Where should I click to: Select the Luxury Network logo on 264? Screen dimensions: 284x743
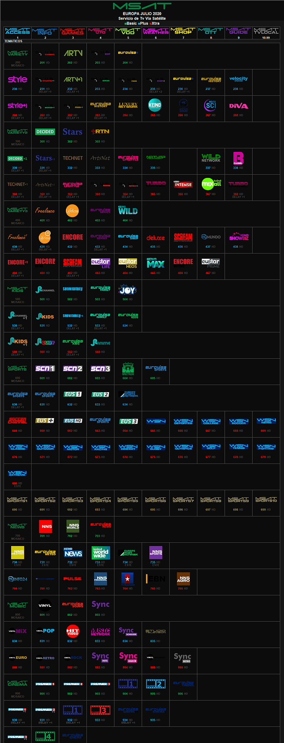pos(128,105)
